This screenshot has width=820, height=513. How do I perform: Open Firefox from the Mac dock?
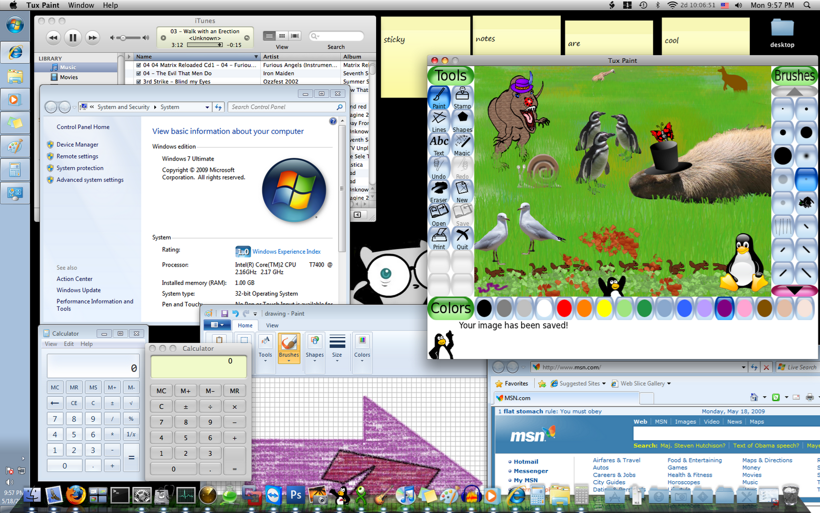75,496
